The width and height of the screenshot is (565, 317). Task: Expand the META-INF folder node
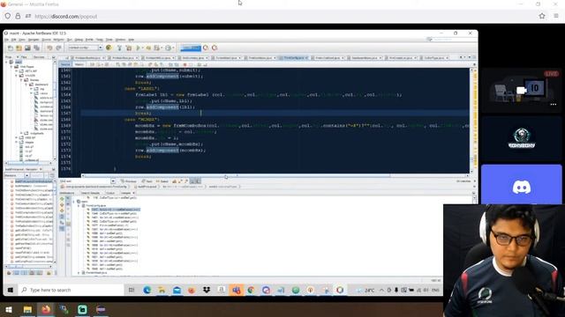point(16,70)
